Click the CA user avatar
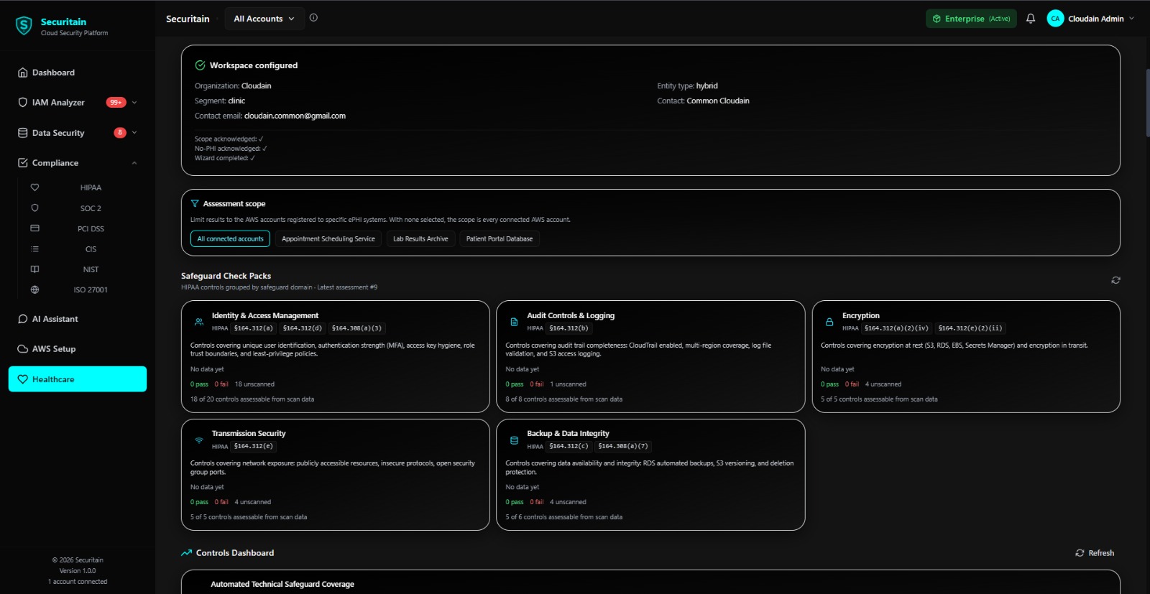Image resolution: width=1150 pixels, height=594 pixels. pos(1055,19)
